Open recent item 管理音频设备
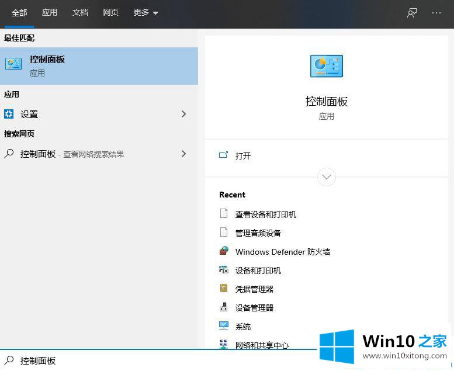Viewport: 454px width, 371px height. pyautogui.click(x=258, y=233)
